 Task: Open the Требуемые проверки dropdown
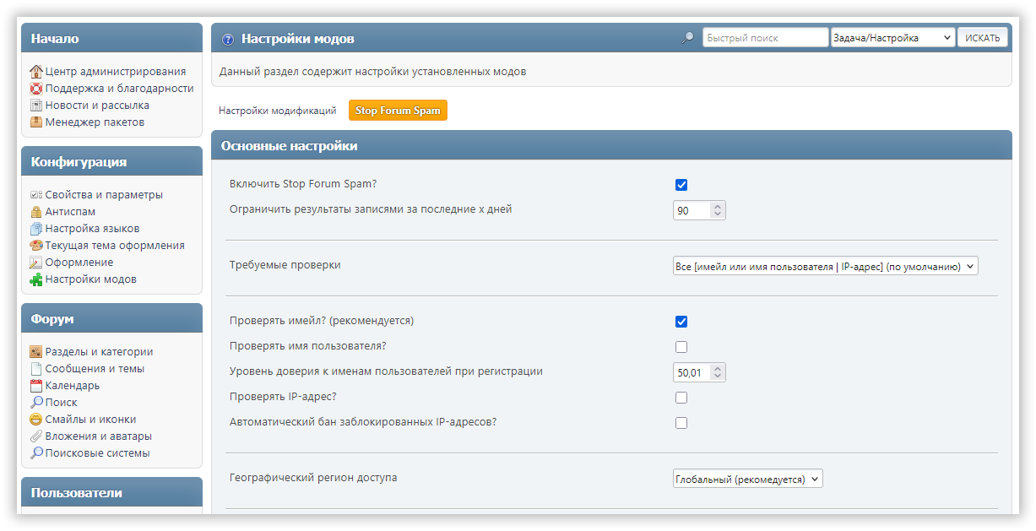click(x=825, y=266)
